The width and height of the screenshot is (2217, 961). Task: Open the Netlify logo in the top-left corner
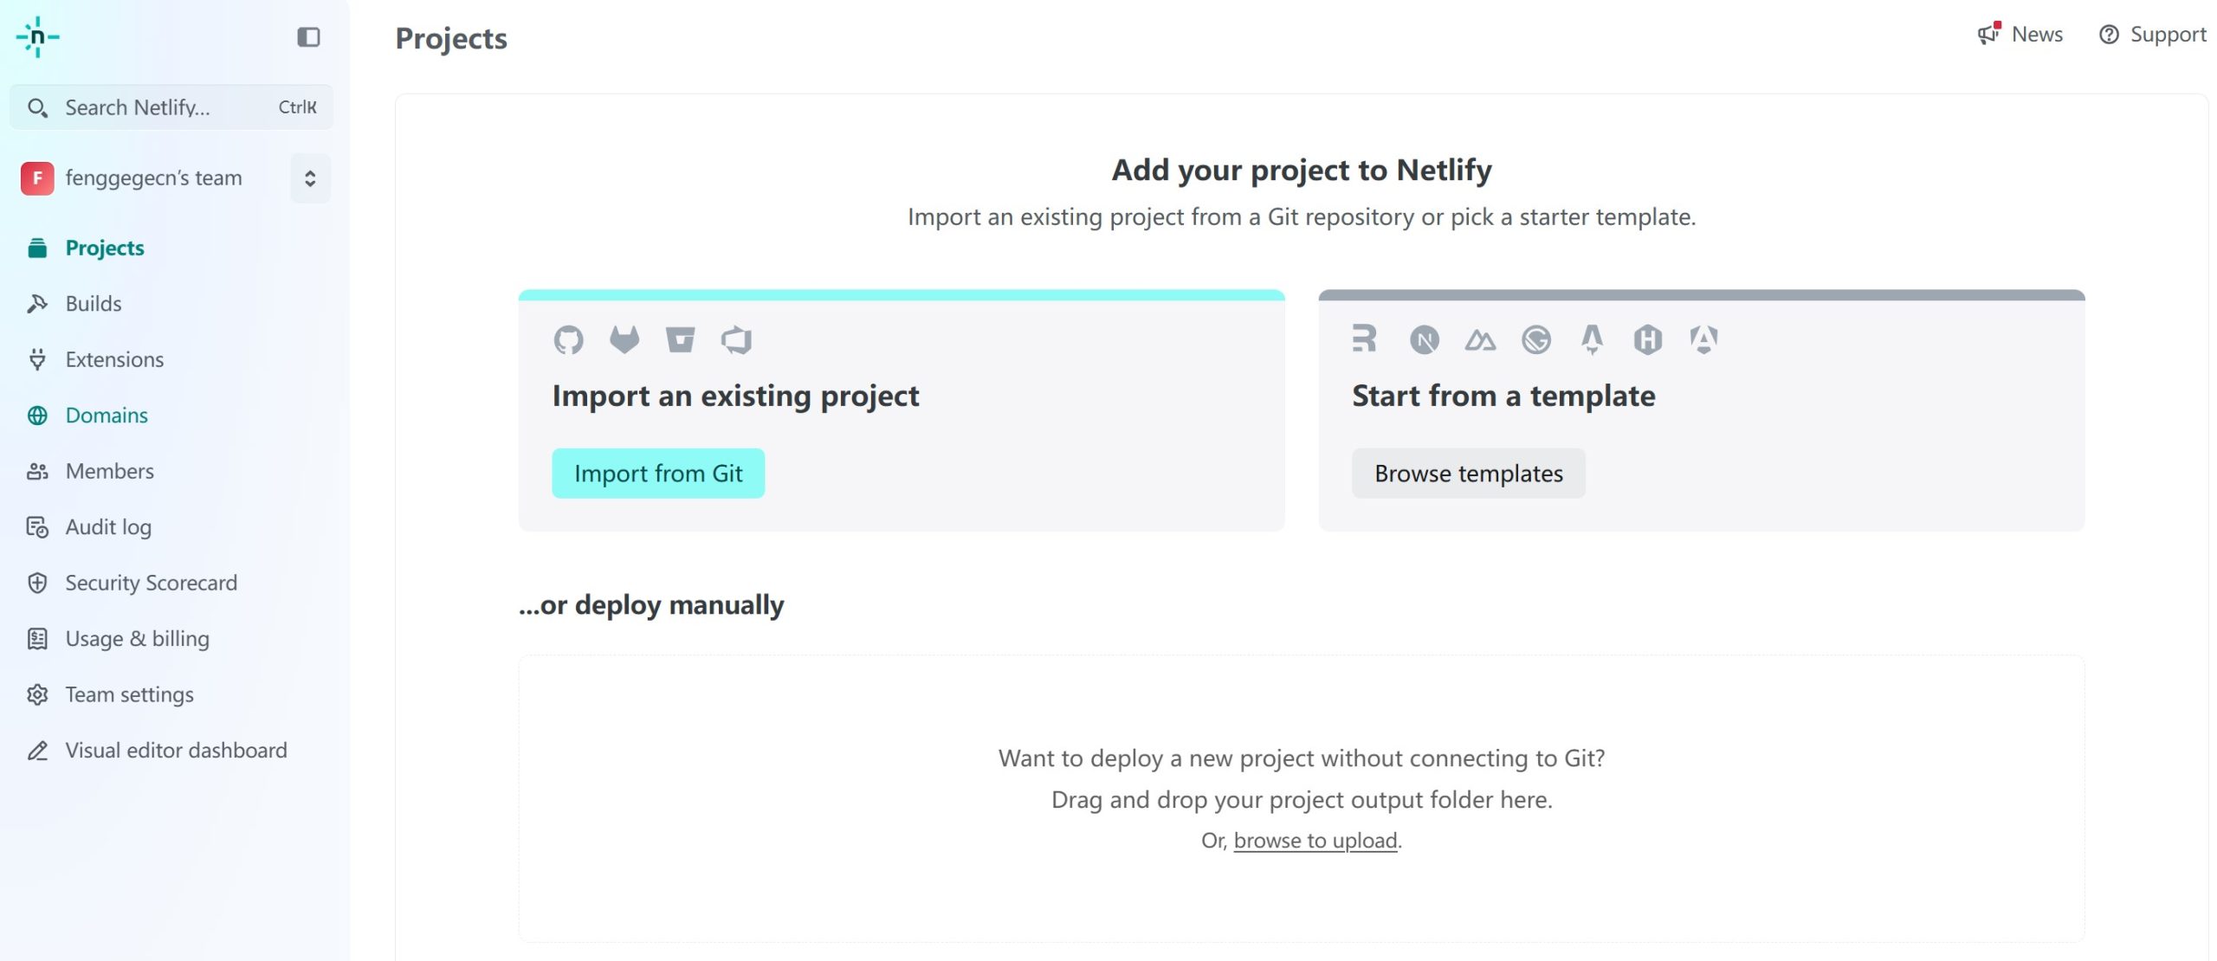coord(36,37)
